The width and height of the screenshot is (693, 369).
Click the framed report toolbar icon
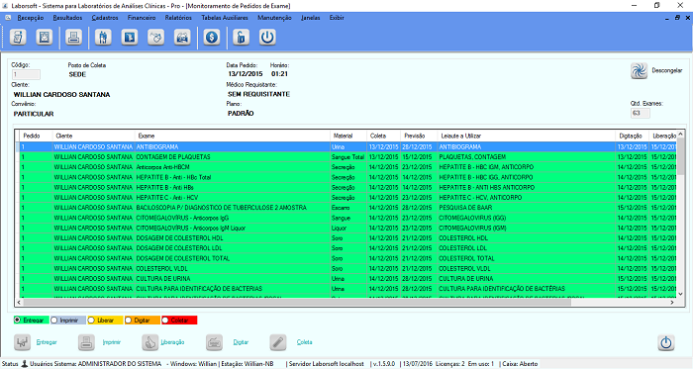pyautogui.click(x=45, y=37)
